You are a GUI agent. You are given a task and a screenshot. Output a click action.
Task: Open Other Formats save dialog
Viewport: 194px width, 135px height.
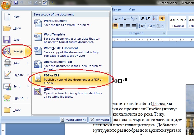(70, 93)
